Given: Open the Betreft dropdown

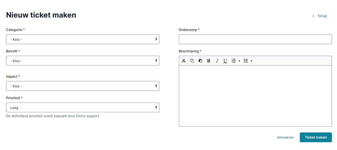Looking at the screenshot, I should click(83, 61).
